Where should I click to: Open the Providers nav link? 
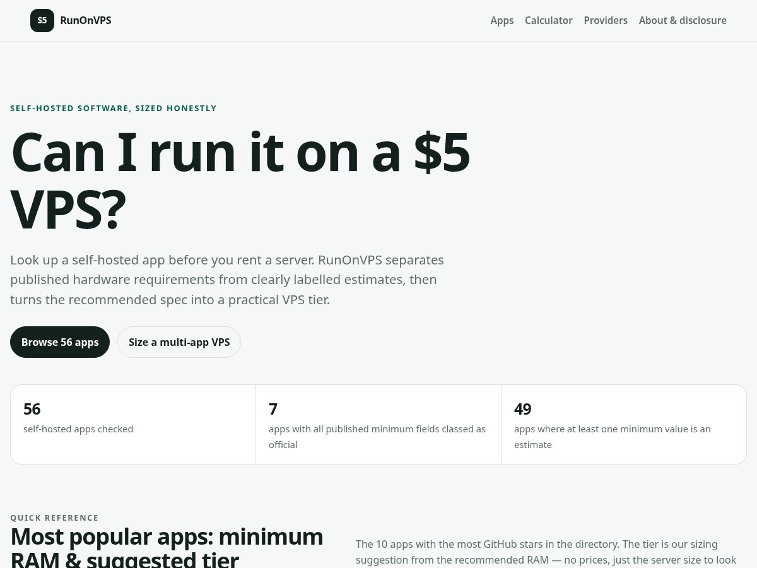coord(606,20)
